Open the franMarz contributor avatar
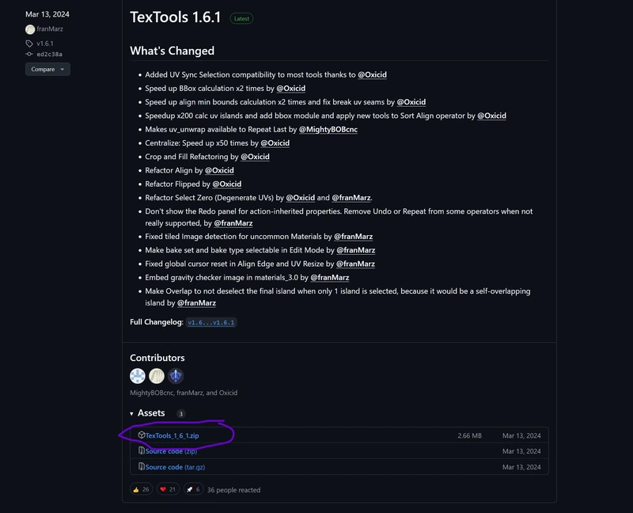This screenshot has width=633, height=513. point(157,376)
